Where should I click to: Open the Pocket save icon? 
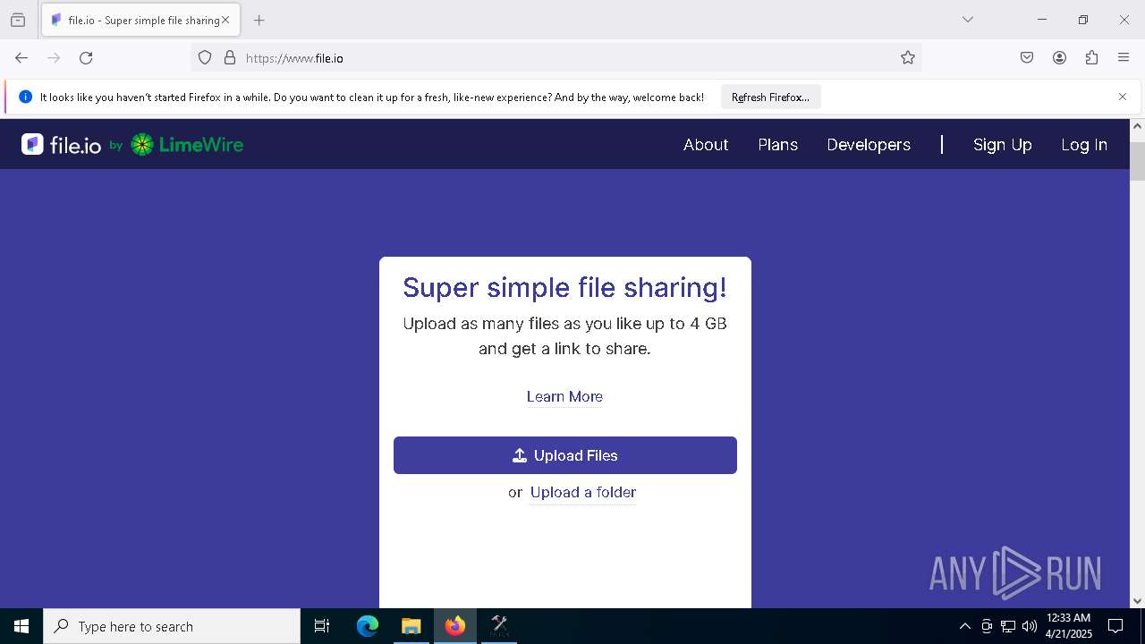point(1027,58)
